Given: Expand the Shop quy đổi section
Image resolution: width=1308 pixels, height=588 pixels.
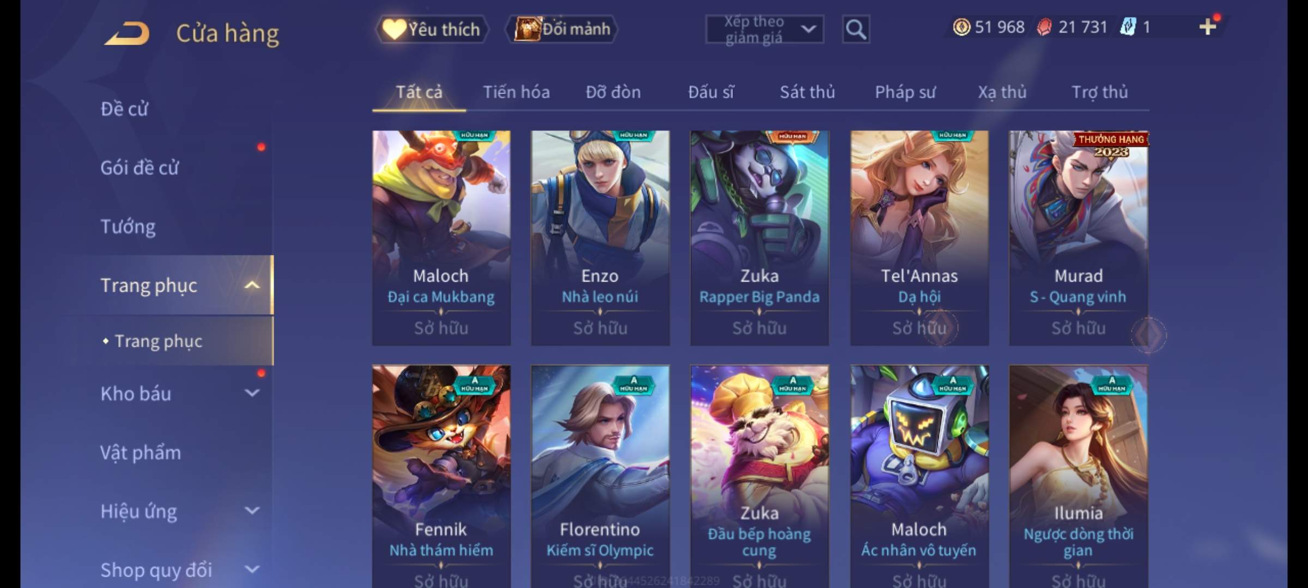Looking at the screenshot, I should coord(252,569).
